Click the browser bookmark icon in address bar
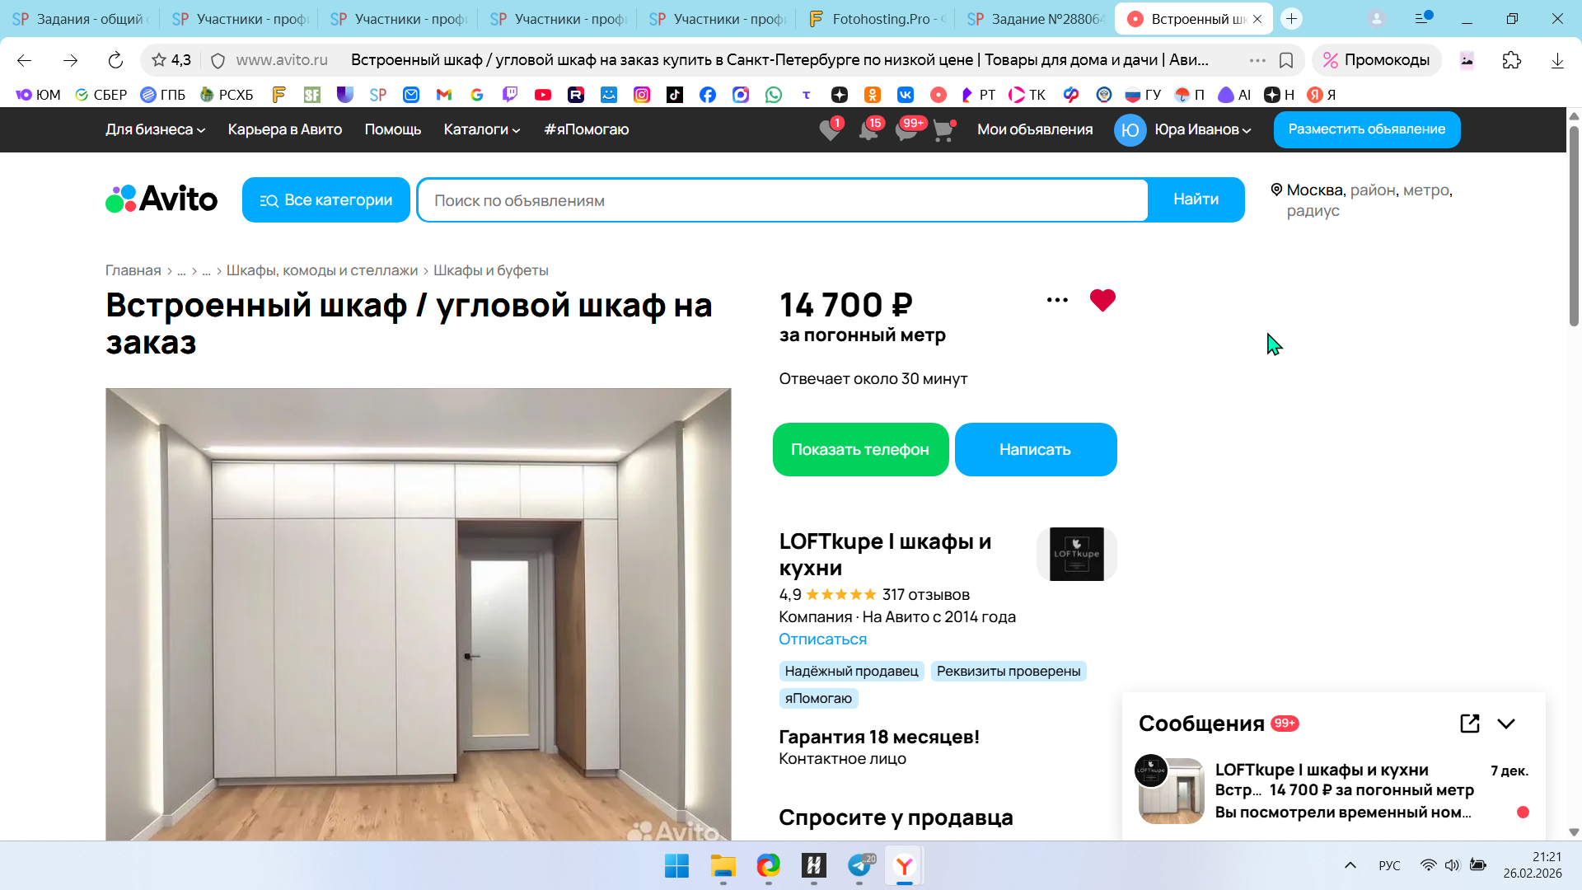This screenshot has height=890, width=1582. (1285, 60)
